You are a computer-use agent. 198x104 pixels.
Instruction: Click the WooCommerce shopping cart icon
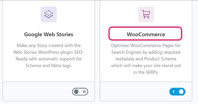pyautogui.click(x=146, y=14)
